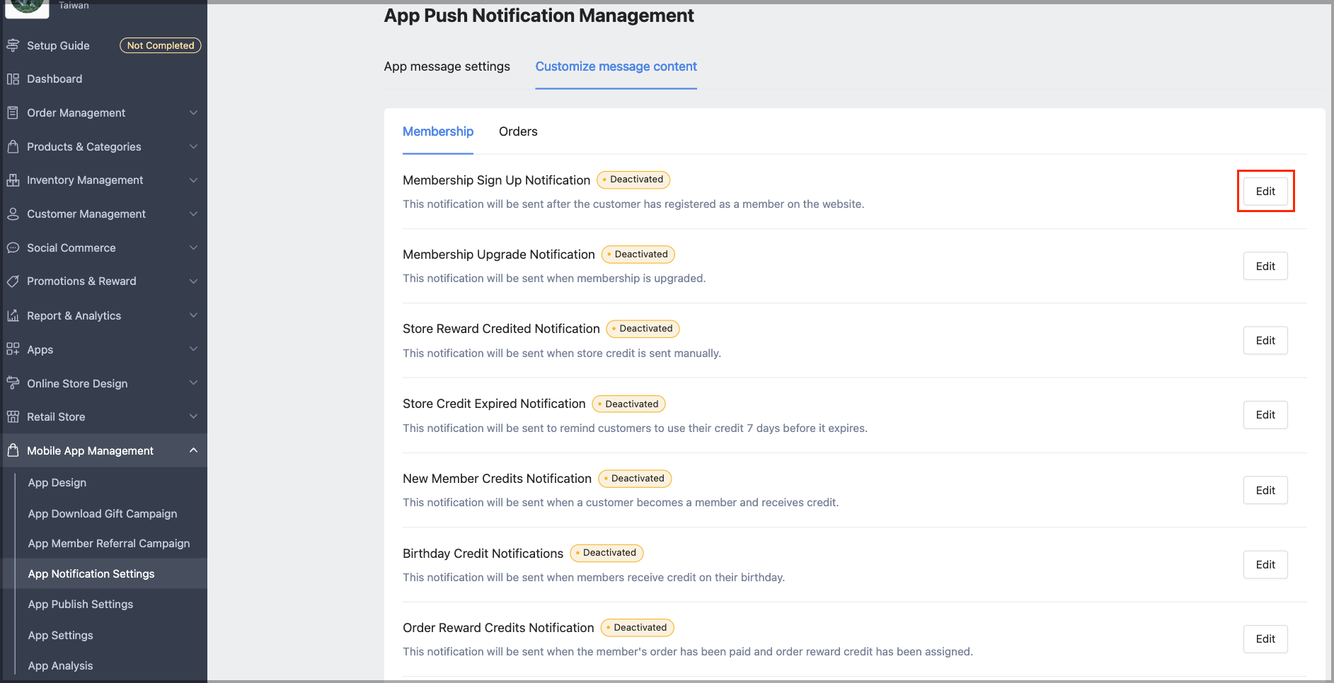Click the Membership Sign Up Notification title
Viewport: 1334px width, 683px height.
[x=496, y=180]
